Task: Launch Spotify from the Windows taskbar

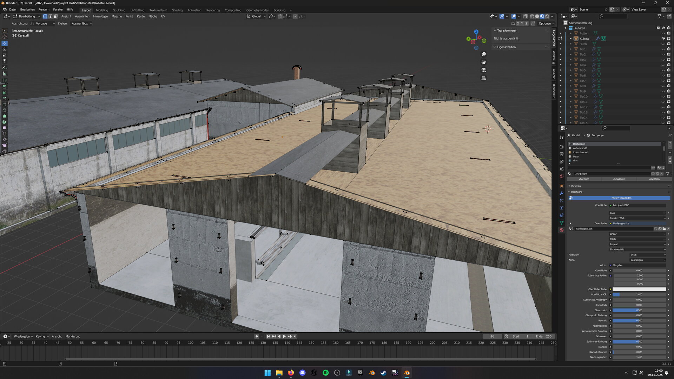Action: click(x=325, y=373)
